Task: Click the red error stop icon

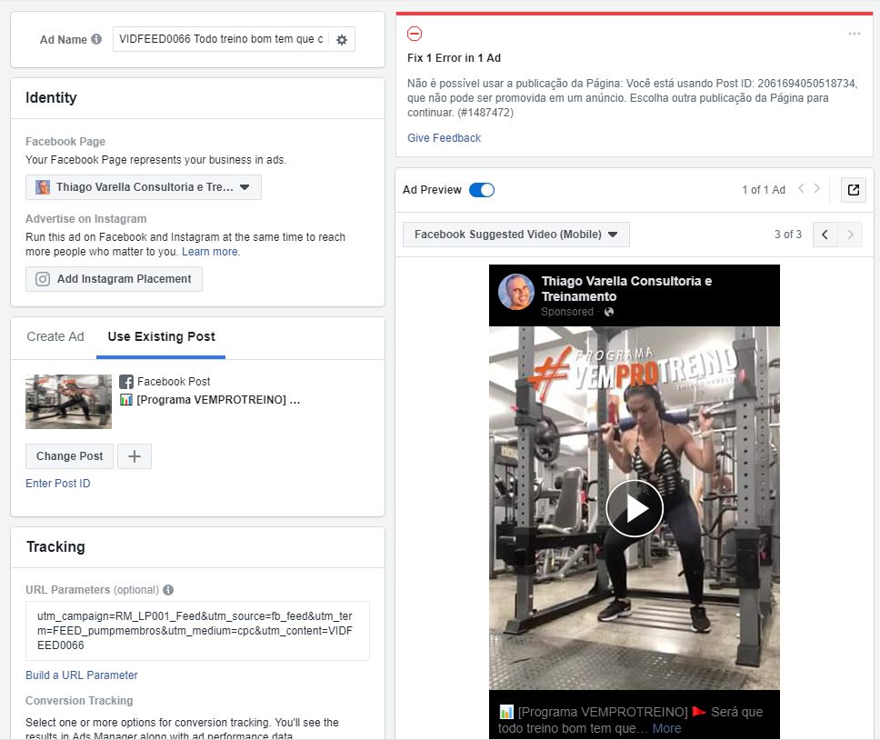Action: coord(415,34)
